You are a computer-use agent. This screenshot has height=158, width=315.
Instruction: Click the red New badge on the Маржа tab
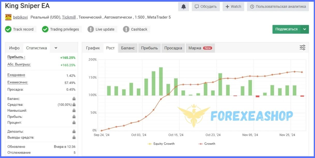pos(207,48)
